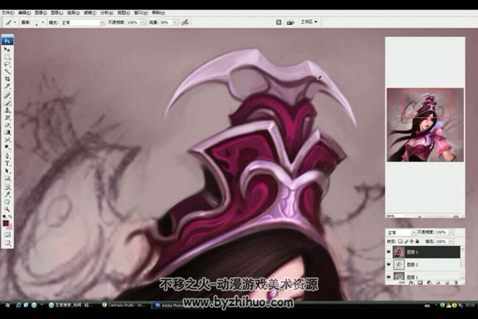
Task: Toggle lock all
Action: pos(417,241)
